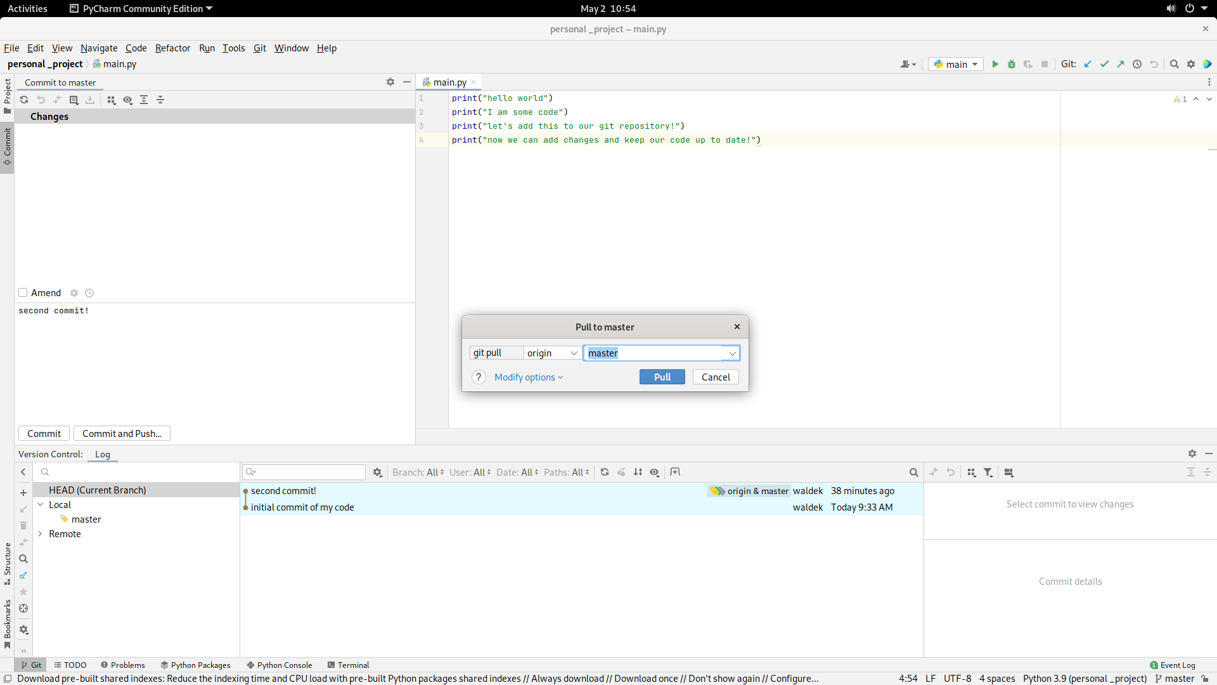Viewport: 1217px width, 685px height.
Task: Click the master branch widget in status bar
Action: pos(1175,678)
